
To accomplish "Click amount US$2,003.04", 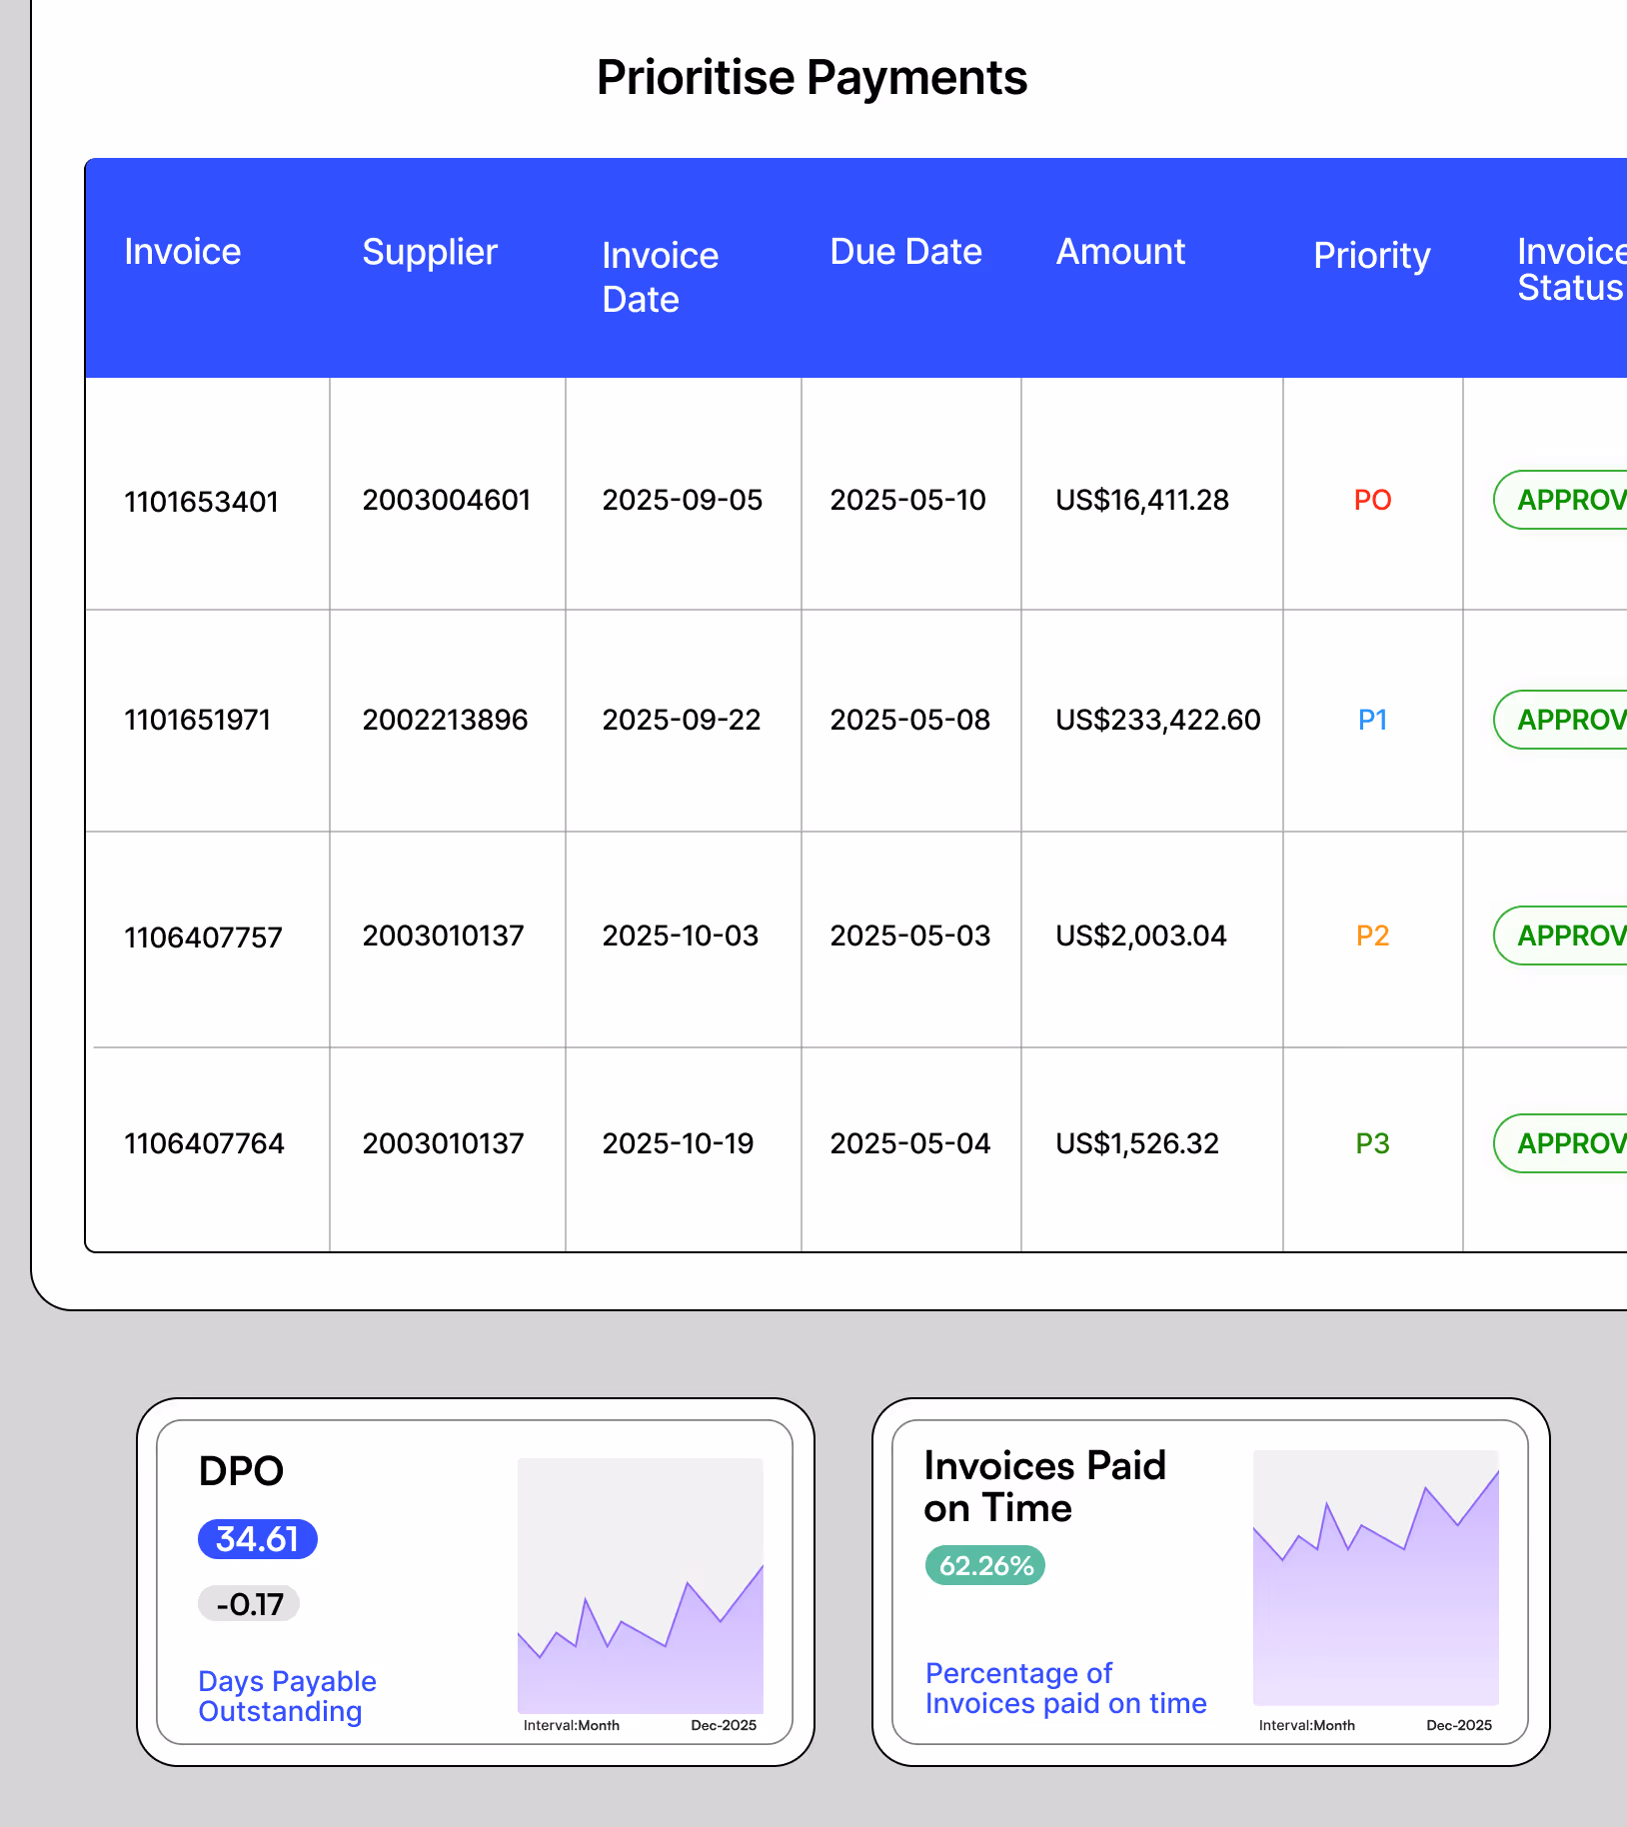I will (x=1141, y=935).
